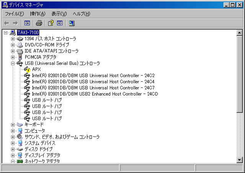Open the ファイル(F) menu
The image size is (245, 173).
click(15, 14)
